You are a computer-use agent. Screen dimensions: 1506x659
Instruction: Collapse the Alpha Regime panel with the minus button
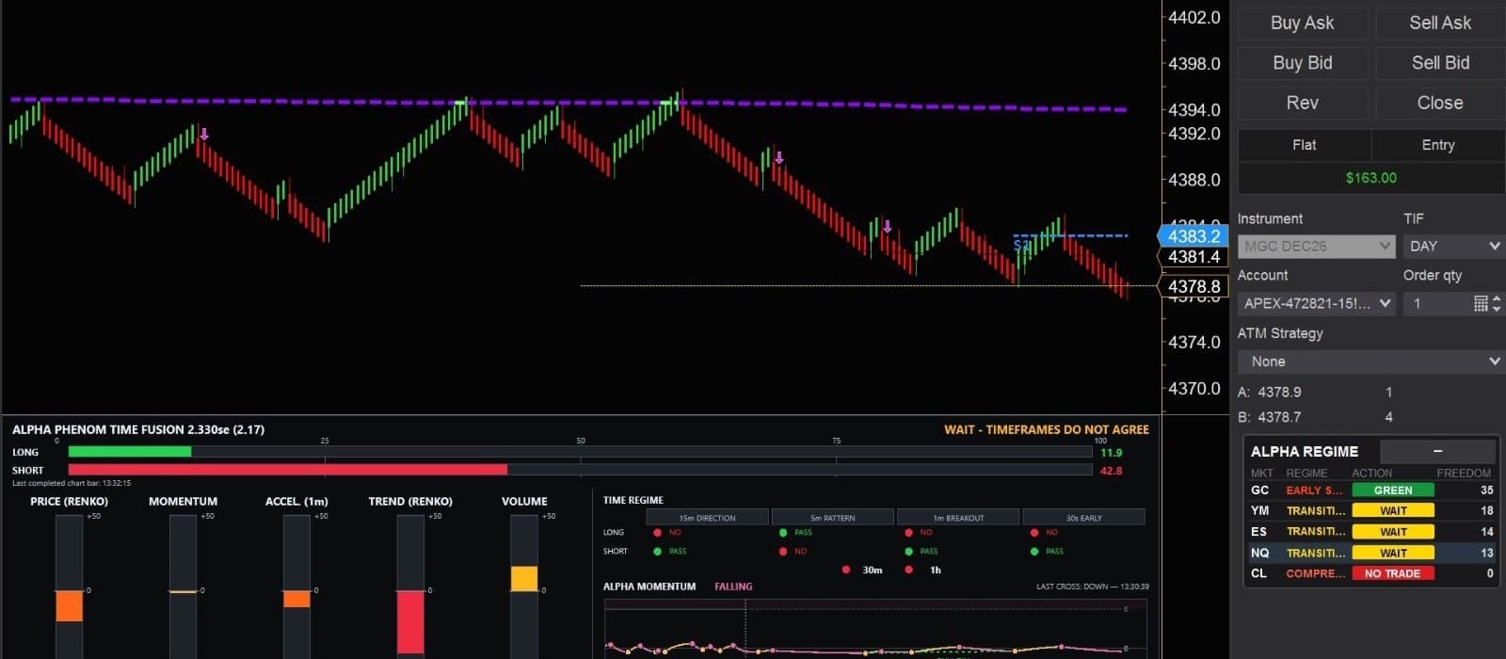[1437, 451]
